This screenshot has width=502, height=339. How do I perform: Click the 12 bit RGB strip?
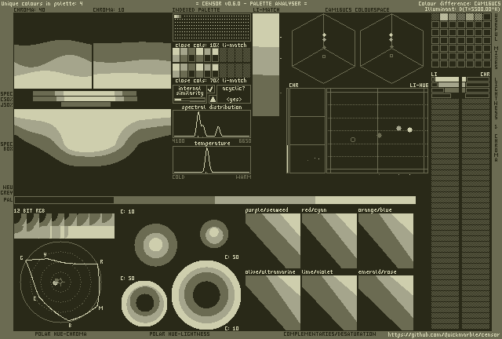tap(64, 227)
